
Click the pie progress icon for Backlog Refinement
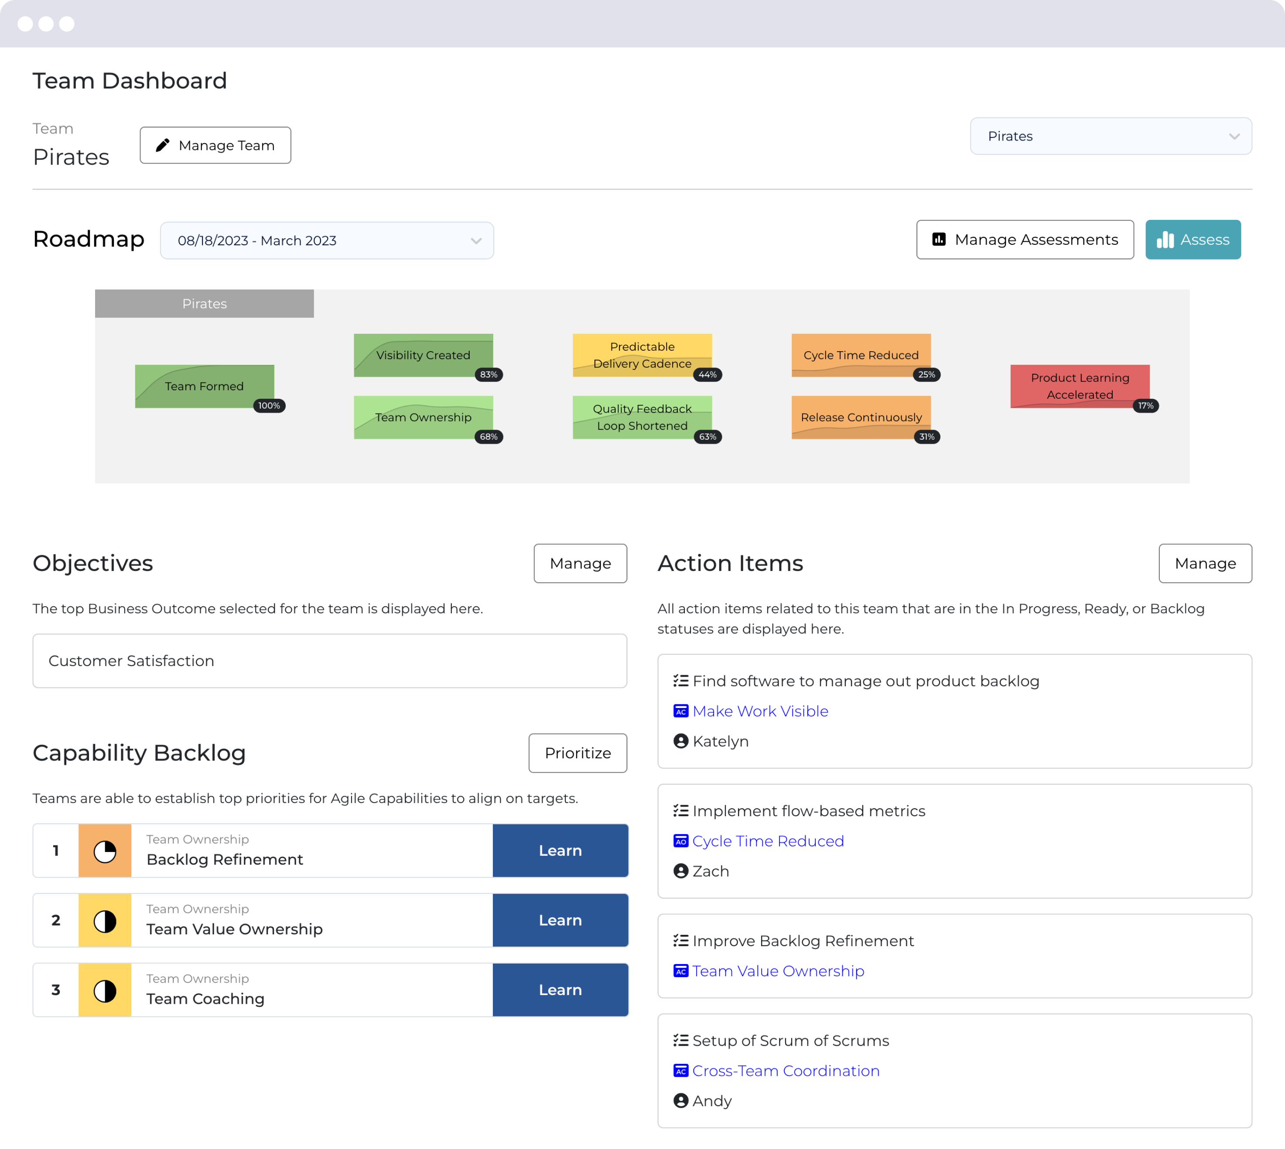point(105,850)
